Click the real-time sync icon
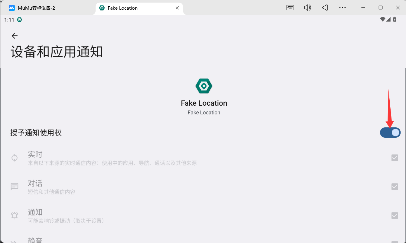Viewport: 406px width, 243px height. click(15, 158)
